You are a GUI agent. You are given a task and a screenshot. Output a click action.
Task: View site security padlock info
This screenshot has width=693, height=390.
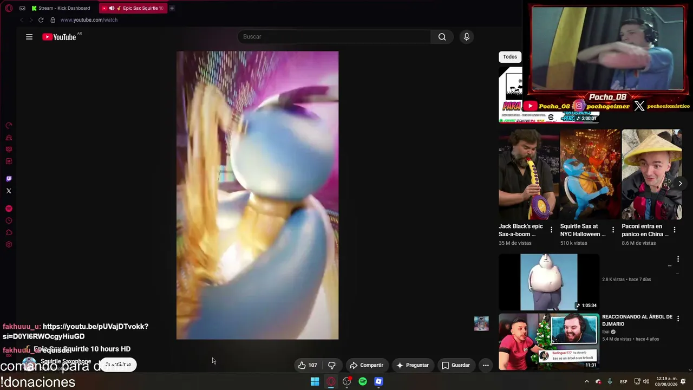(53, 20)
